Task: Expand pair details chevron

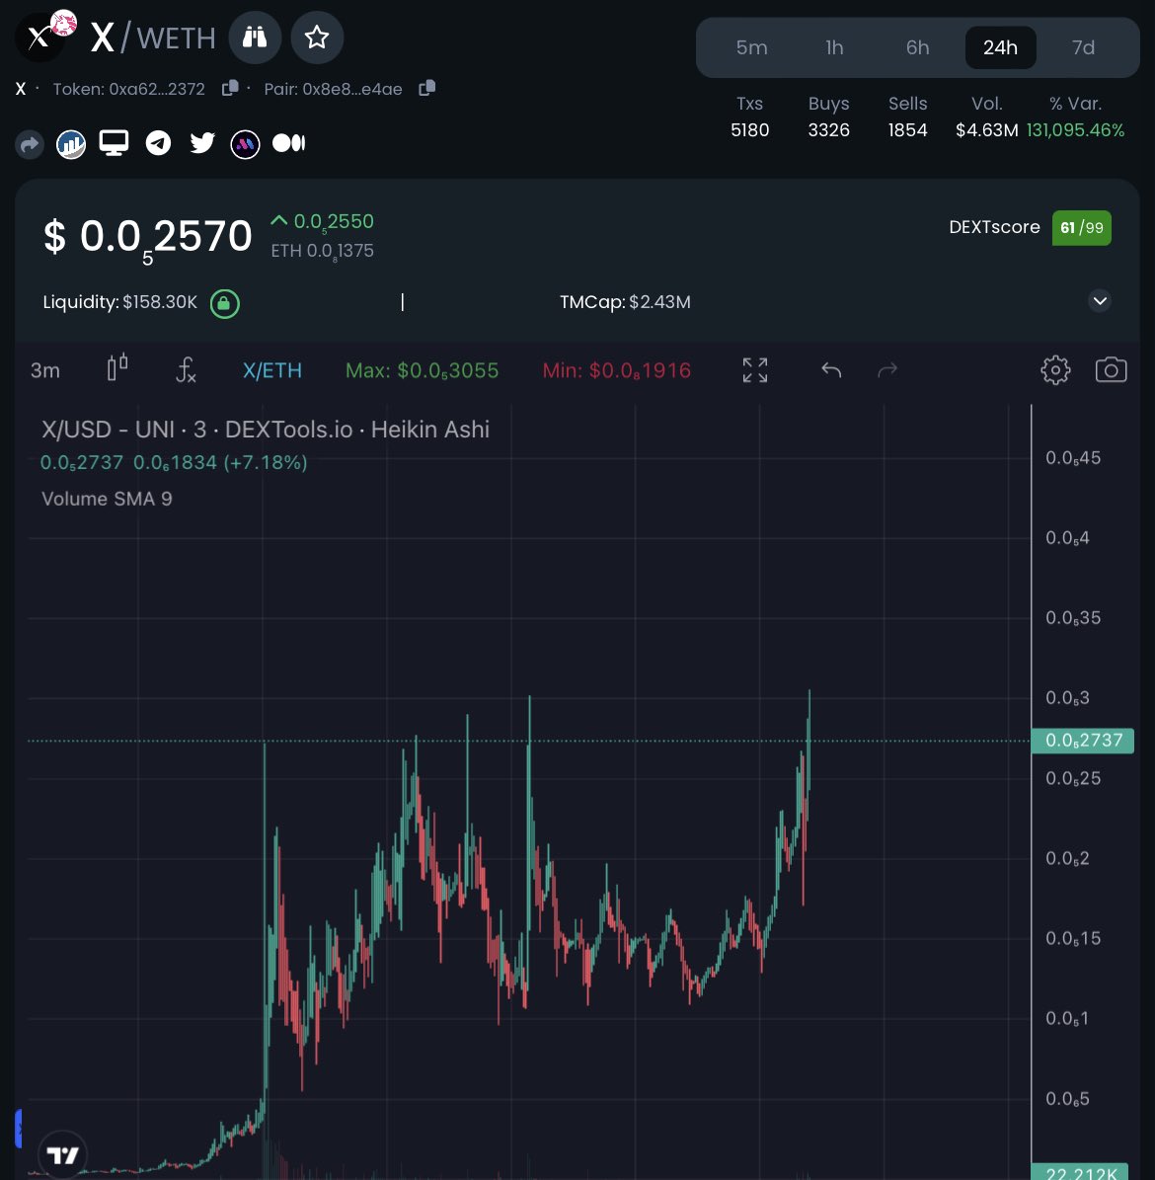Action: tap(1100, 301)
